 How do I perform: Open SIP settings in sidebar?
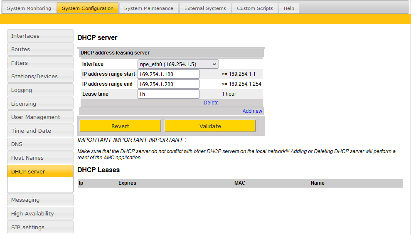tap(40, 228)
